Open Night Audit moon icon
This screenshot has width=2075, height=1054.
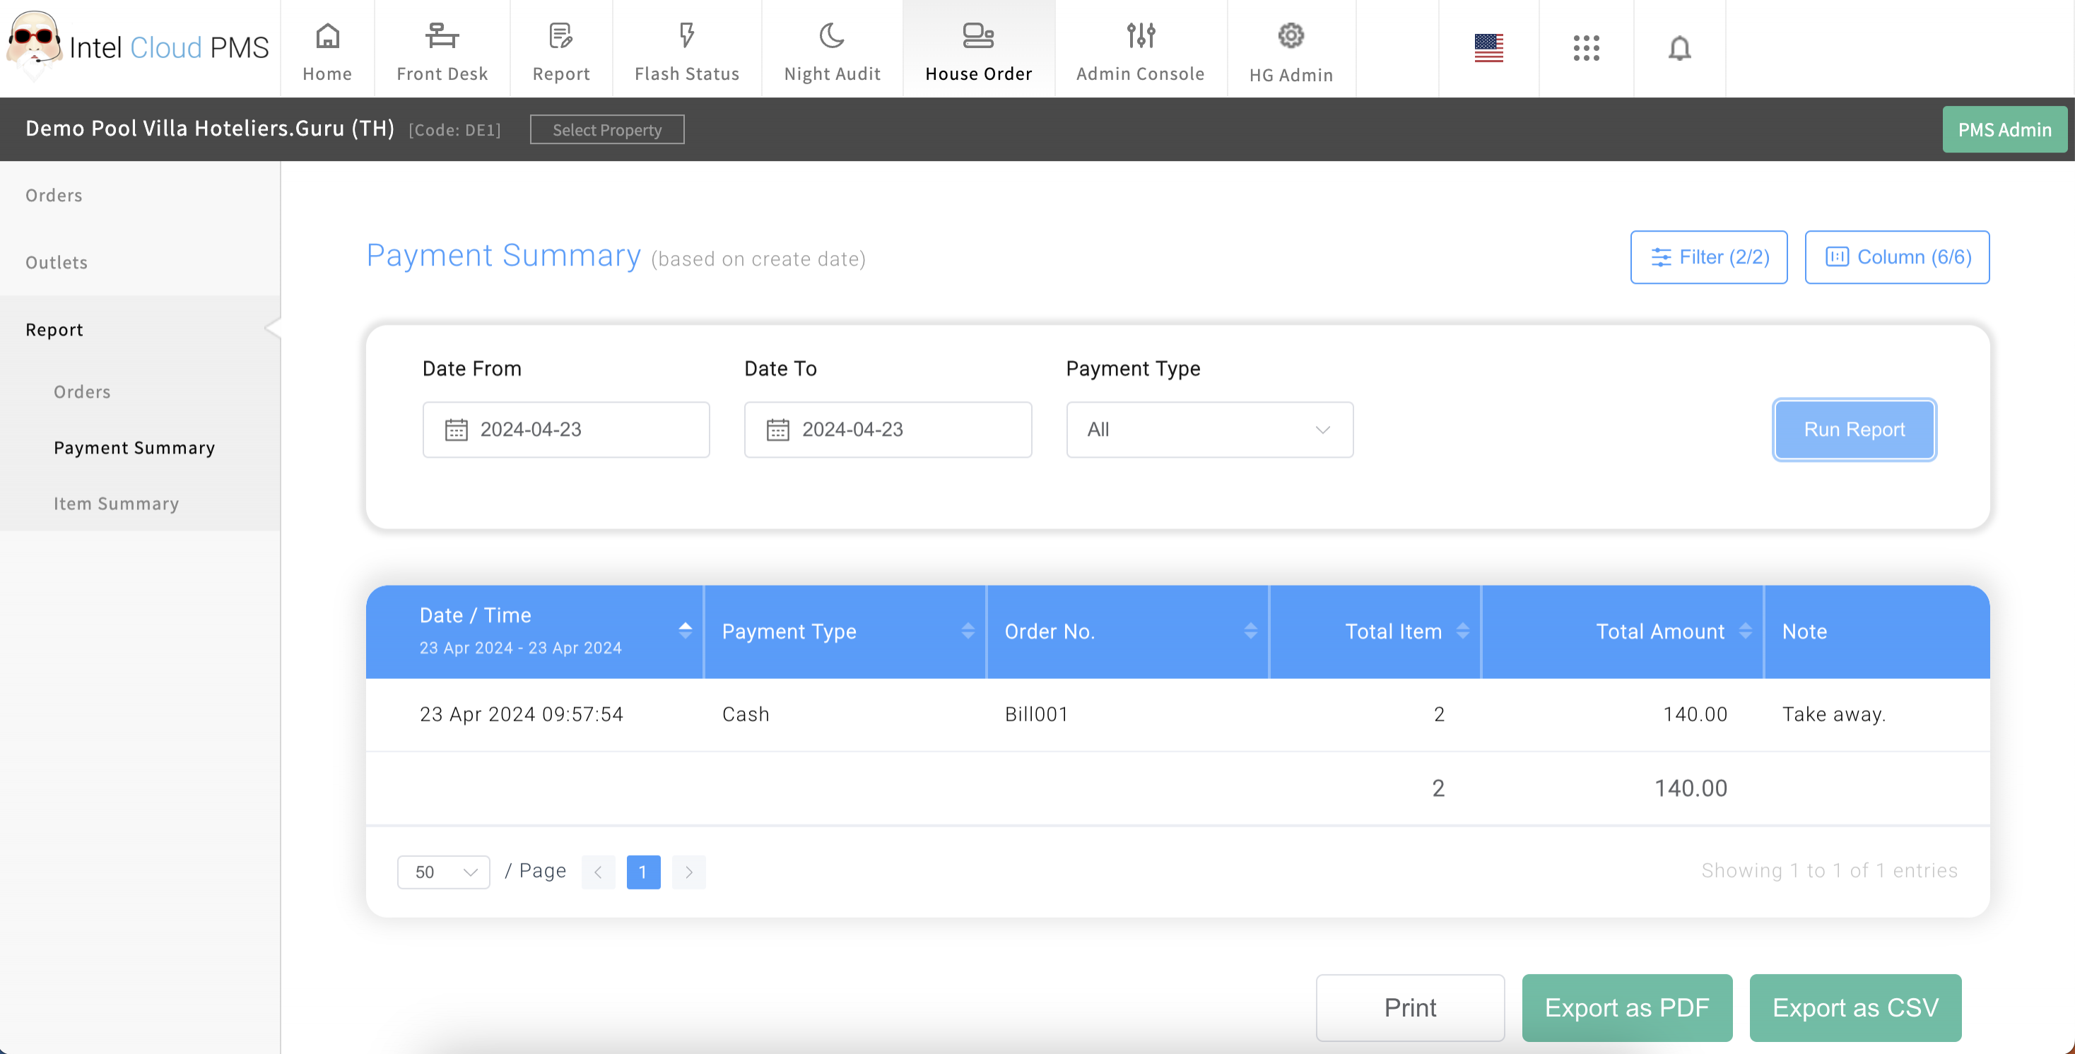tap(831, 35)
